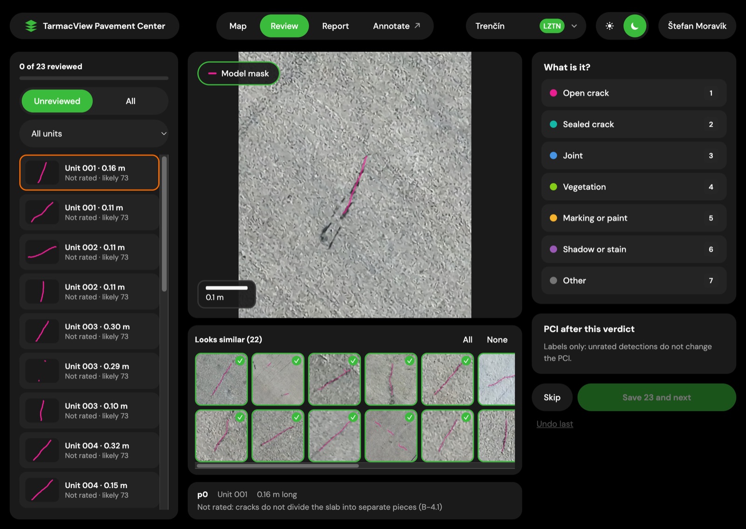The height and width of the screenshot is (529, 746).
Task: Show Unreviewed detections only
Action: click(x=57, y=101)
